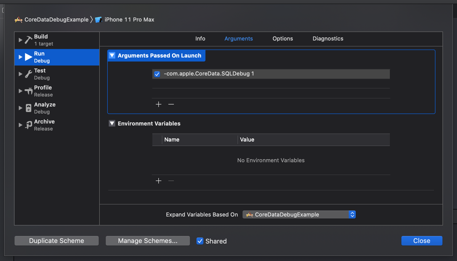Click the Environment Variables heading
The width and height of the screenshot is (457, 261).
[x=149, y=123]
